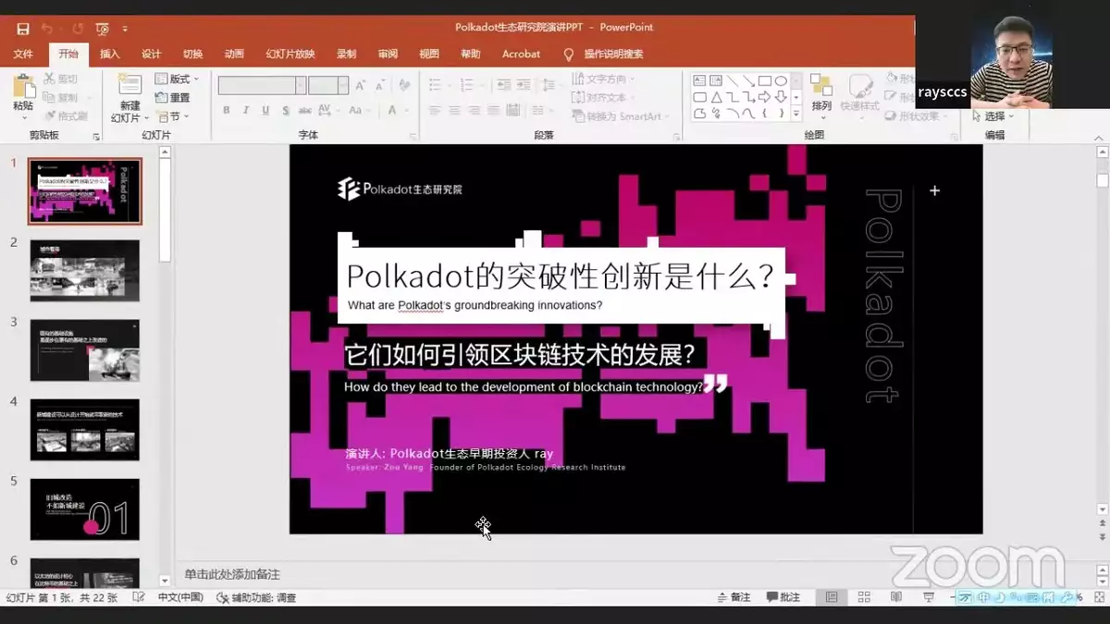Switch to slide sorter view icon
Image resolution: width=1110 pixels, height=624 pixels.
tap(864, 597)
